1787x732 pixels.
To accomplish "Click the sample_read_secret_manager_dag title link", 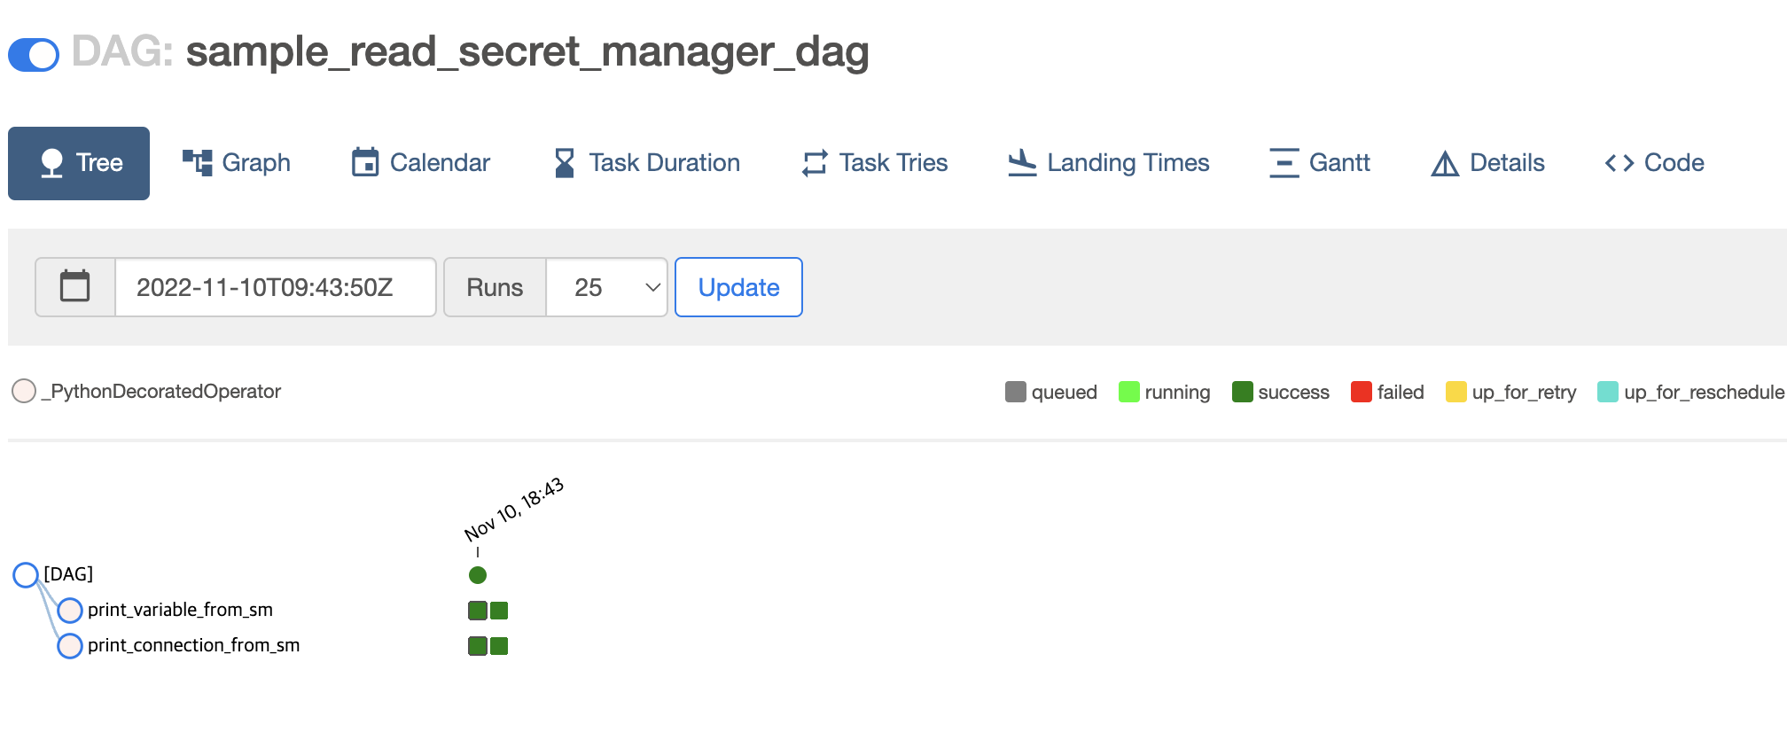I will pyautogui.click(x=527, y=52).
